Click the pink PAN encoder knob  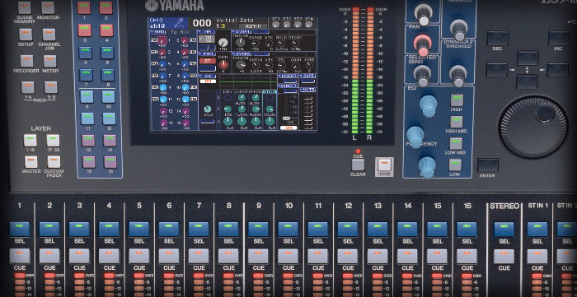pos(423,44)
